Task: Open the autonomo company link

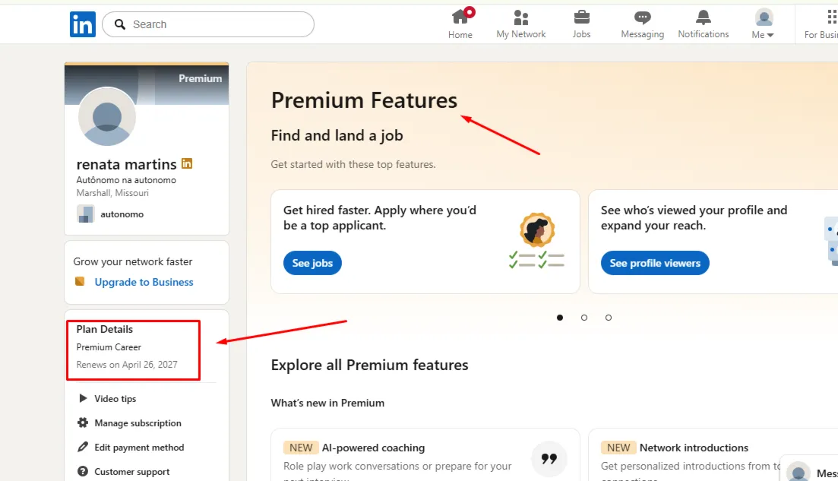Action: 122,214
